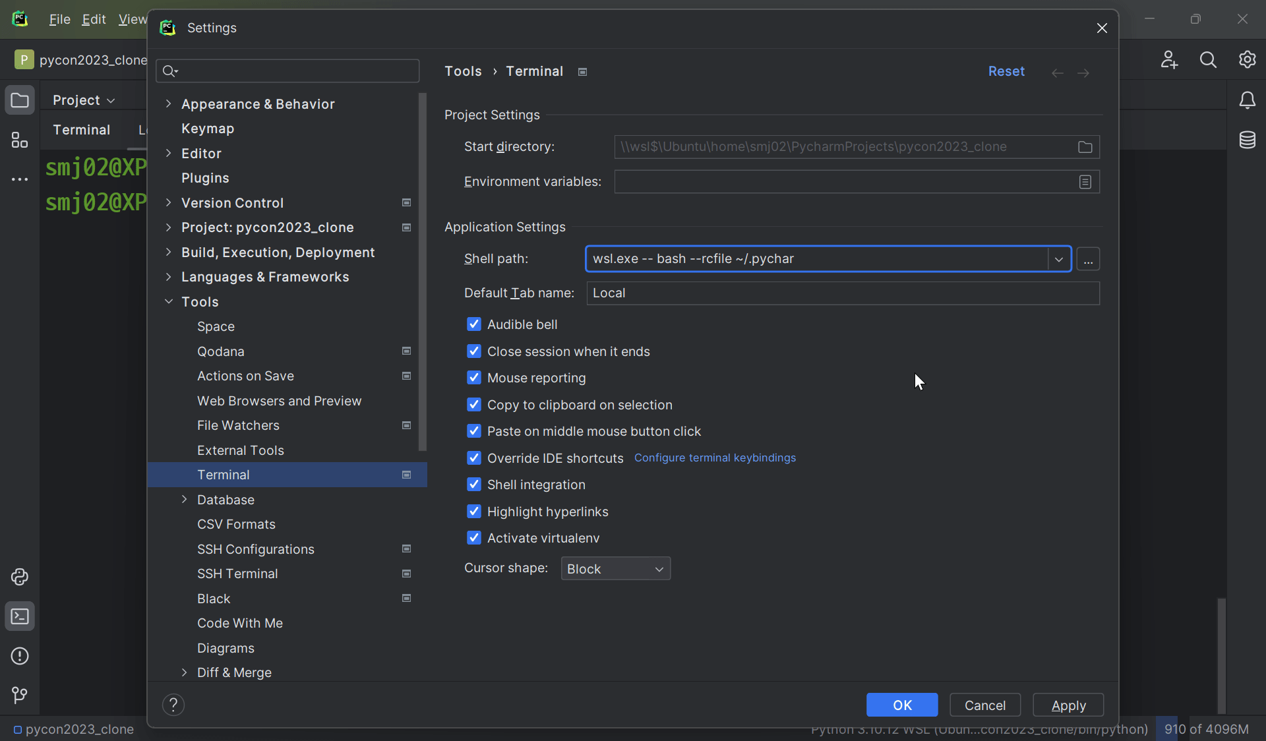Image resolution: width=1266 pixels, height=741 pixels.
Task: Open the Notifications bell icon
Action: (x=1247, y=100)
